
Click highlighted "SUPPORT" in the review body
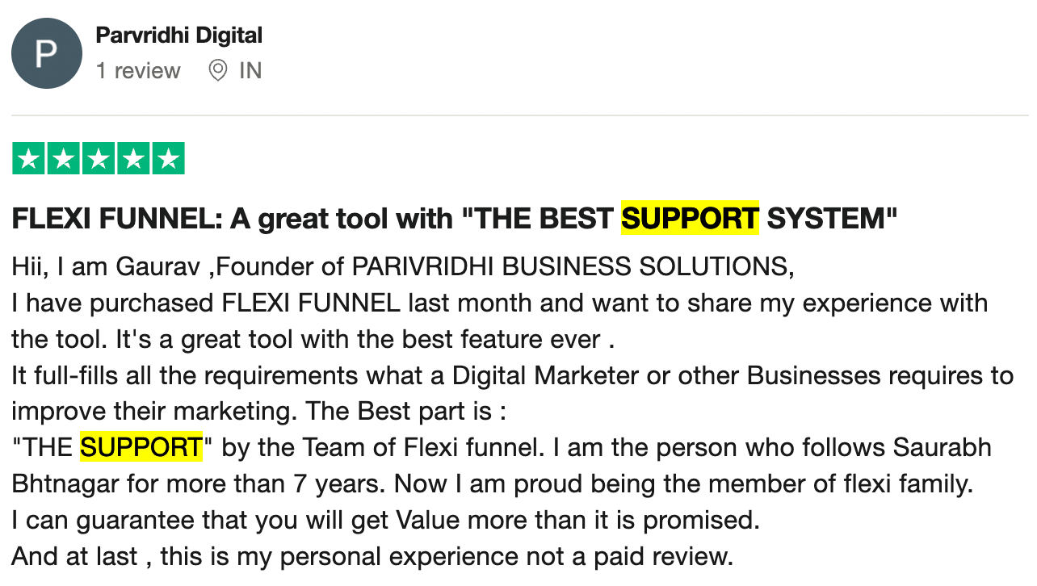(x=141, y=446)
